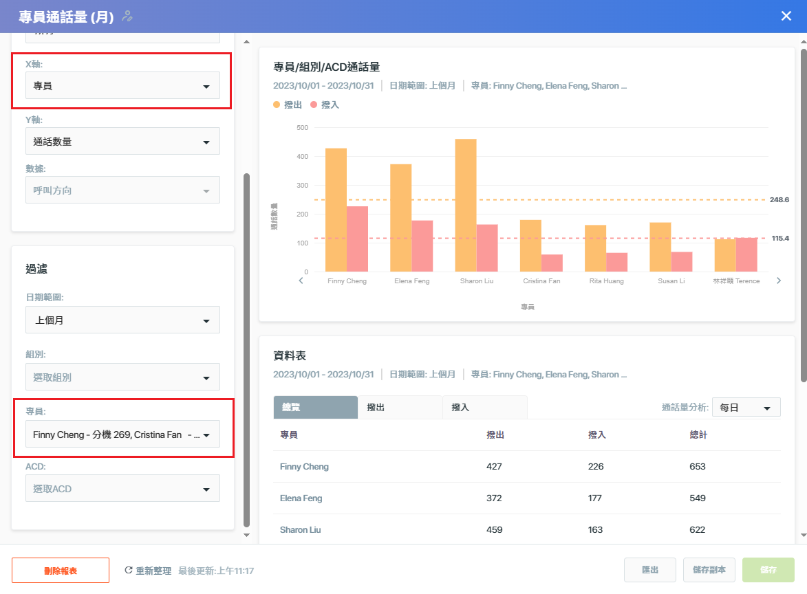Image resolution: width=807 pixels, height=594 pixels.
Task: Click the 刪除報表 button
Action: 61,571
